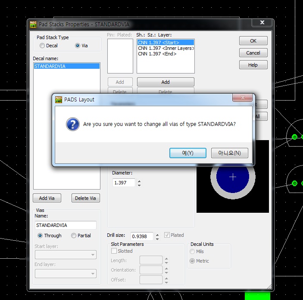Click the Add button under layer list

tap(166, 82)
